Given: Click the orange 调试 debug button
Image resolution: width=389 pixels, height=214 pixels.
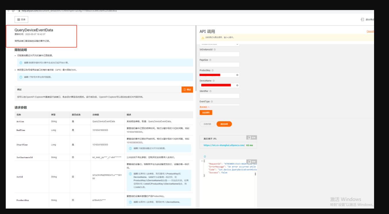Looking at the screenshot, I should click(187, 90).
